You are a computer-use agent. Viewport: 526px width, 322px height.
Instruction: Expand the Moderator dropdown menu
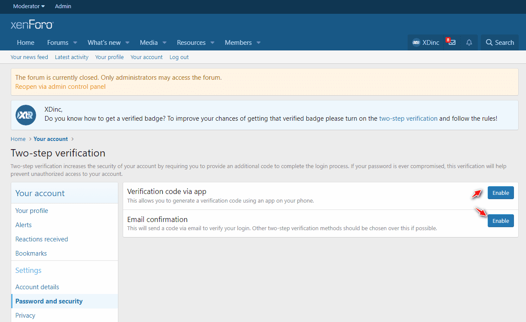(29, 6)
